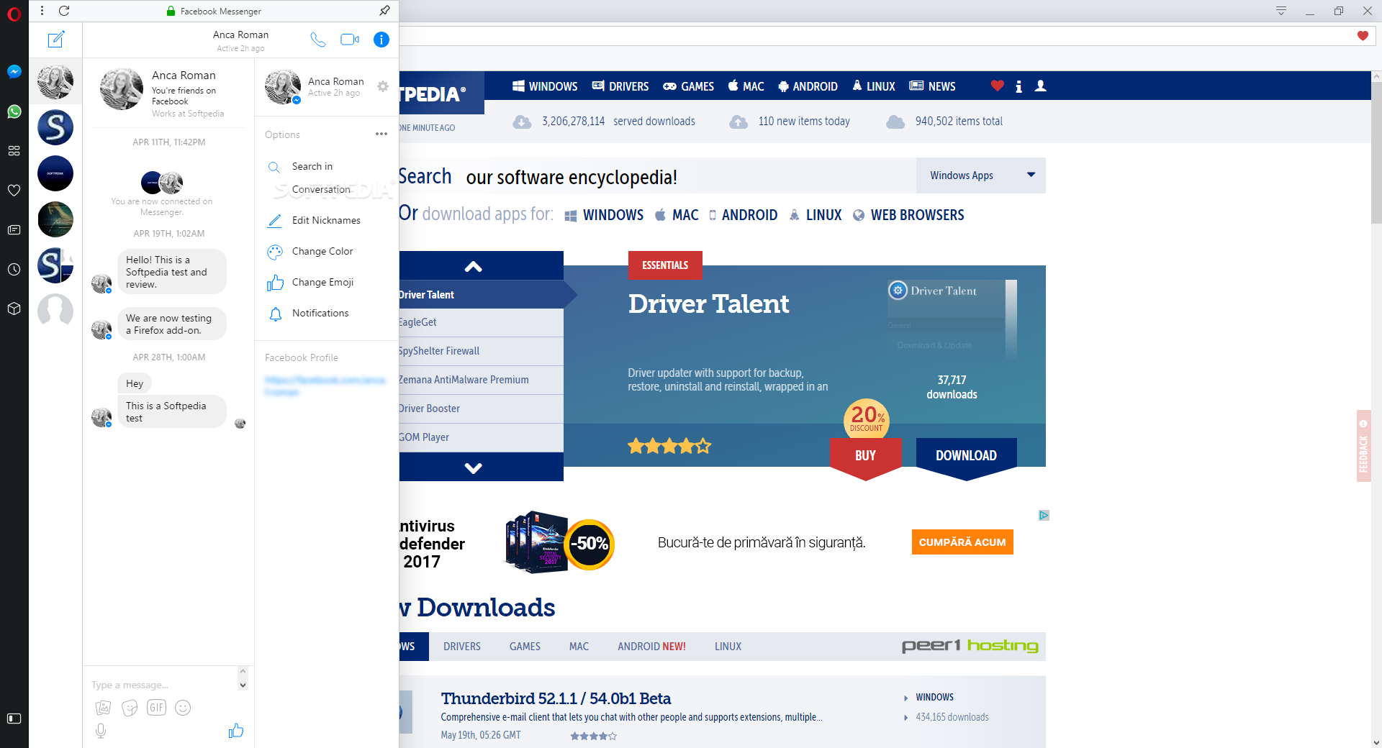Image resolution: width=1382 pixels, height=748 pixels.
Task: Open the gray default-avatar conversation
Action: pos(55,311)
